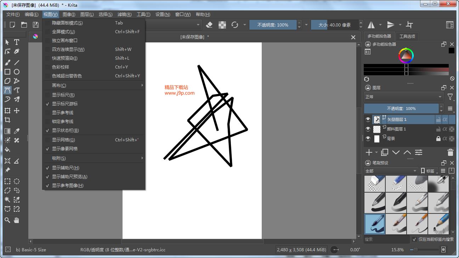Enable 锁定参考线 option
This screenshot has width=459, height=258.
point(94,122)
